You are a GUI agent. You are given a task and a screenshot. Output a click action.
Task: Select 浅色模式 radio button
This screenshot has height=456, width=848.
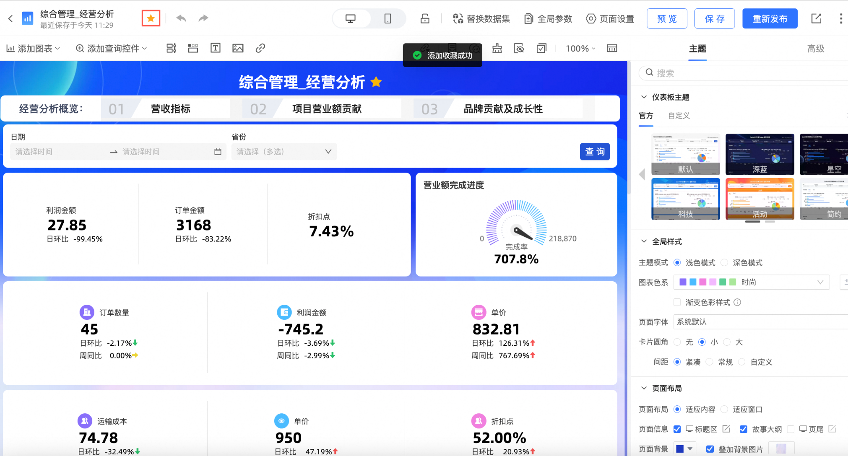click(677, 262)
